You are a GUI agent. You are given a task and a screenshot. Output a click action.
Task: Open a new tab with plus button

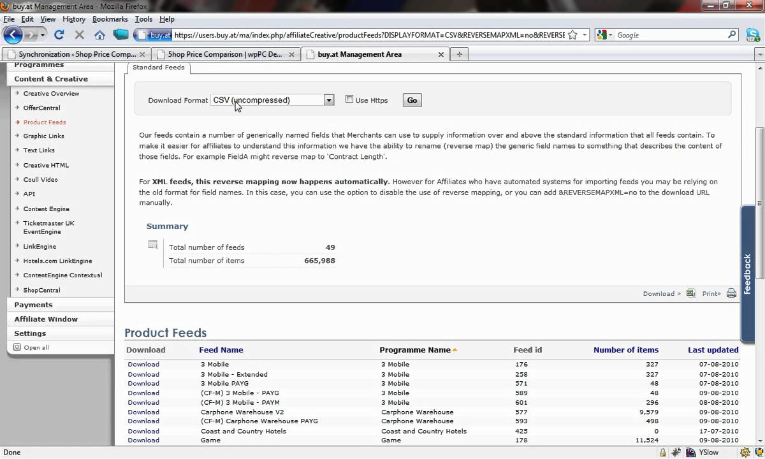(459, 54)
